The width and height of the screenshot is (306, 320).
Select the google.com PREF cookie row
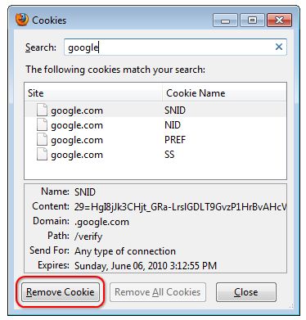point(155,140)
